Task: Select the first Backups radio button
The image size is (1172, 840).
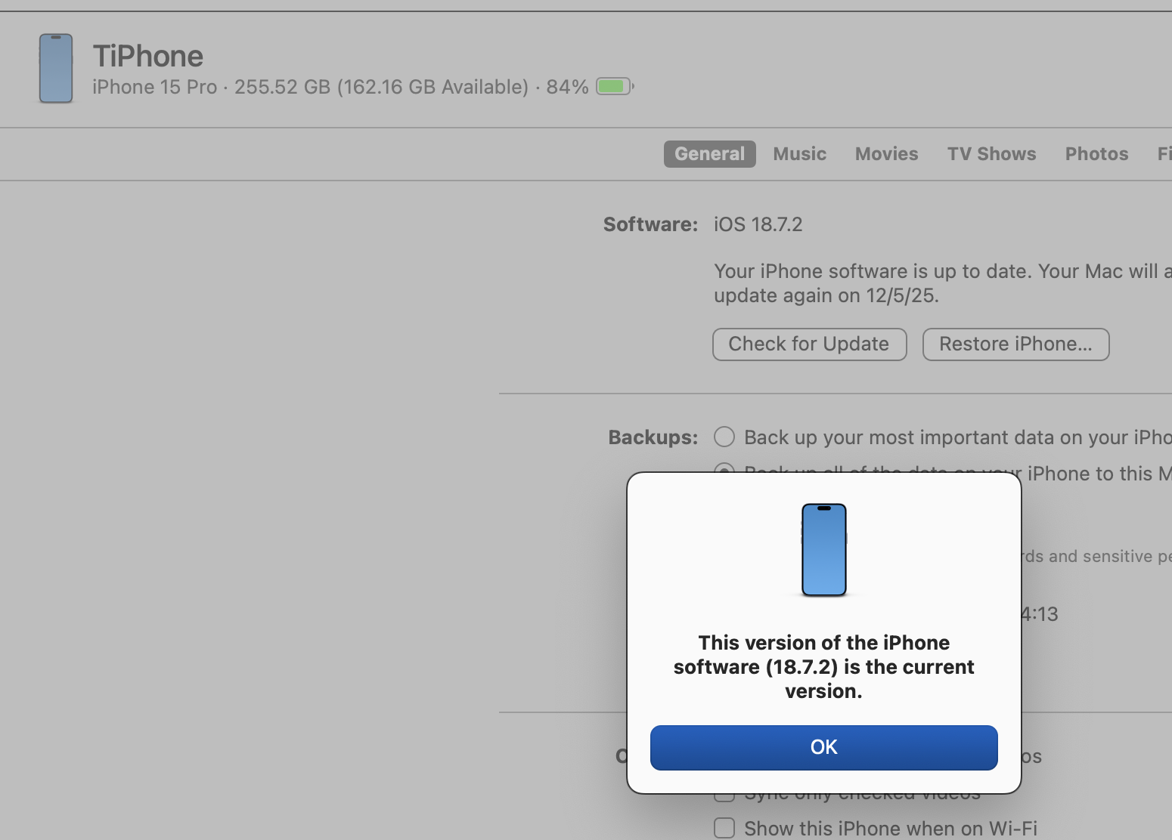Action: (x=724, y=437)
